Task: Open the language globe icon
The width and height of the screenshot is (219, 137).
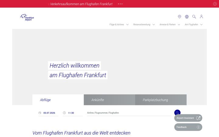Action: 187,17
